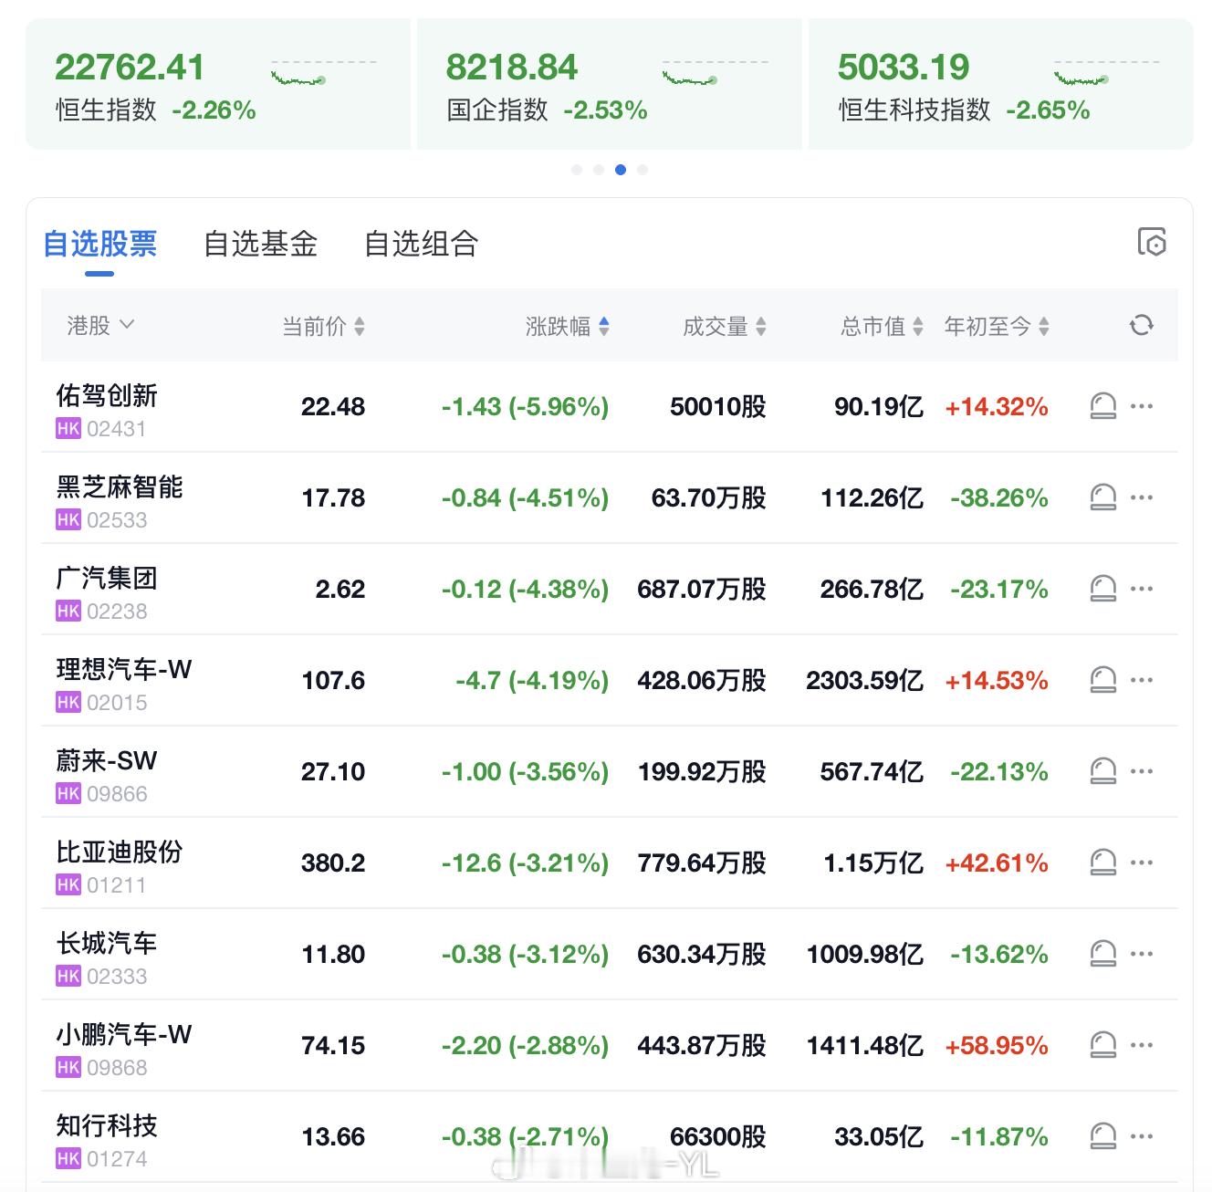Refresh the watchlist data

point(1142,325)
